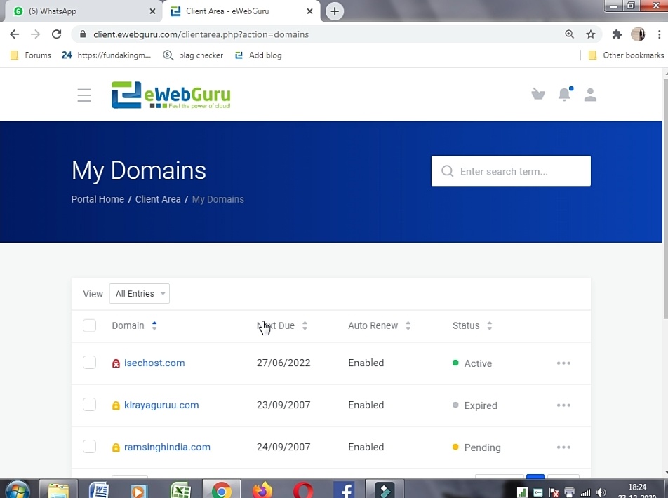668x498 pixels.
Task: Open the notifications bell
Action: click(565, 94)
